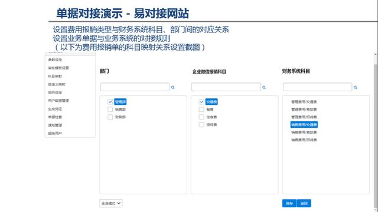The image size is (378, 212).
Task: Uncheck the 交通费 expense checkbox
Action: pyautogui.click(x=201, y=102)
